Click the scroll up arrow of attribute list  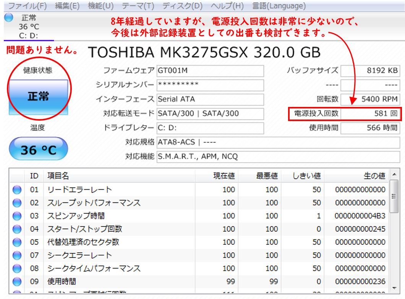point(394,175)
